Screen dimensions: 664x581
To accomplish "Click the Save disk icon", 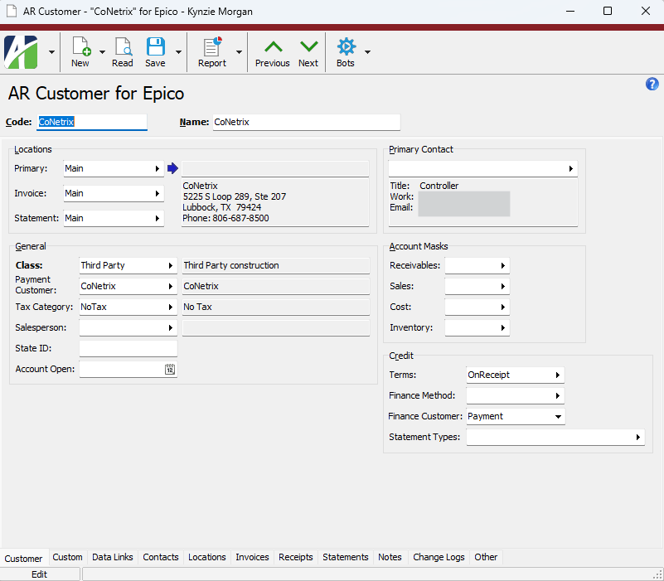I will (x=155, y=51).
